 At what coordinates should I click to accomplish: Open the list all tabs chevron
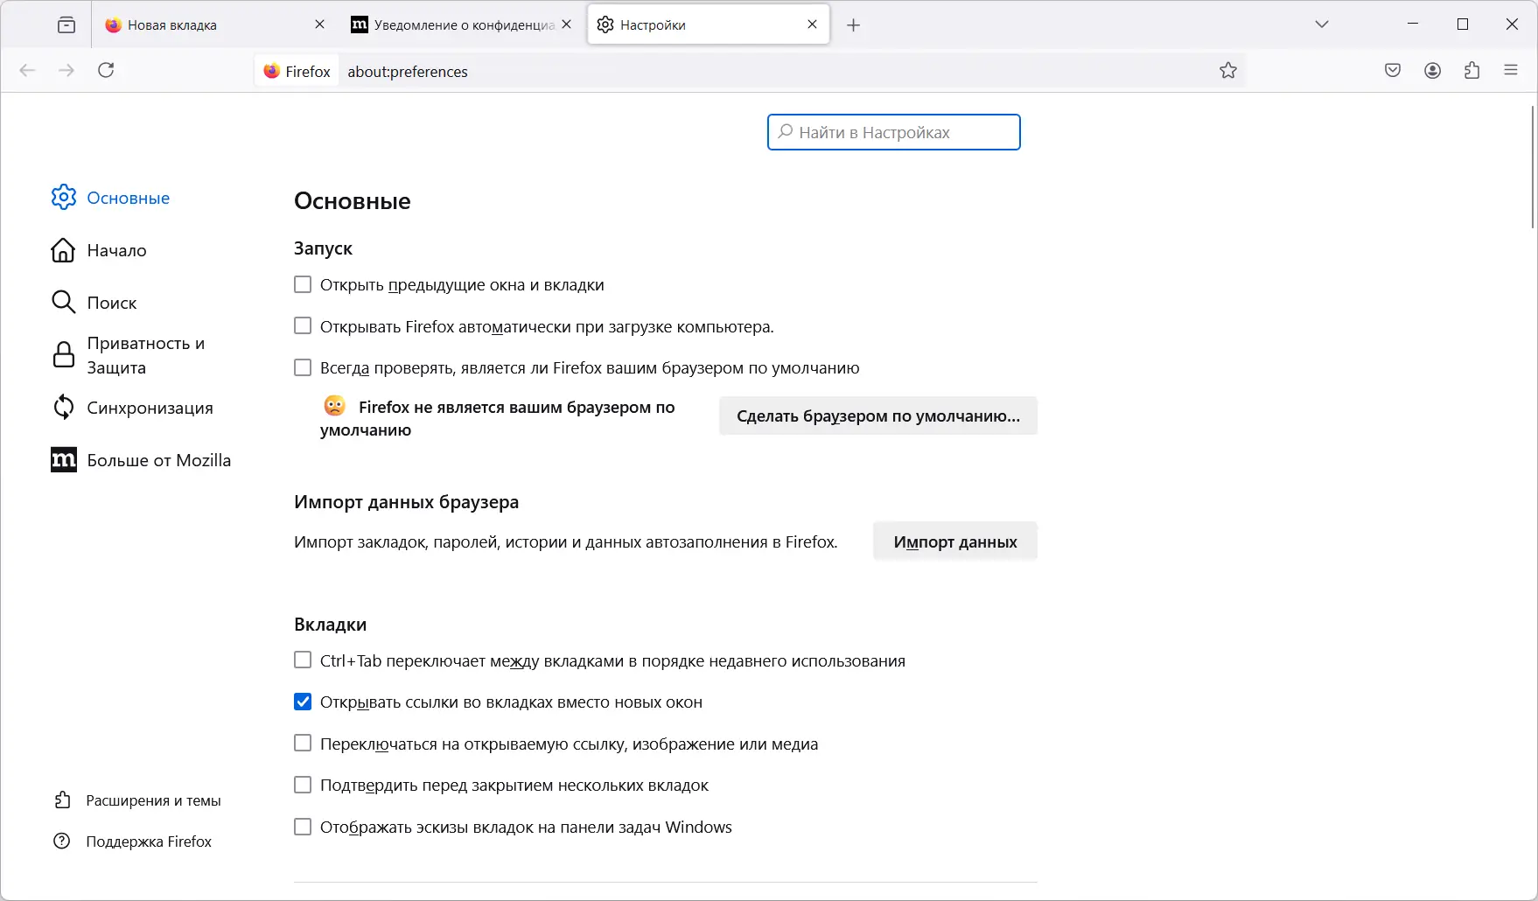1321,24
